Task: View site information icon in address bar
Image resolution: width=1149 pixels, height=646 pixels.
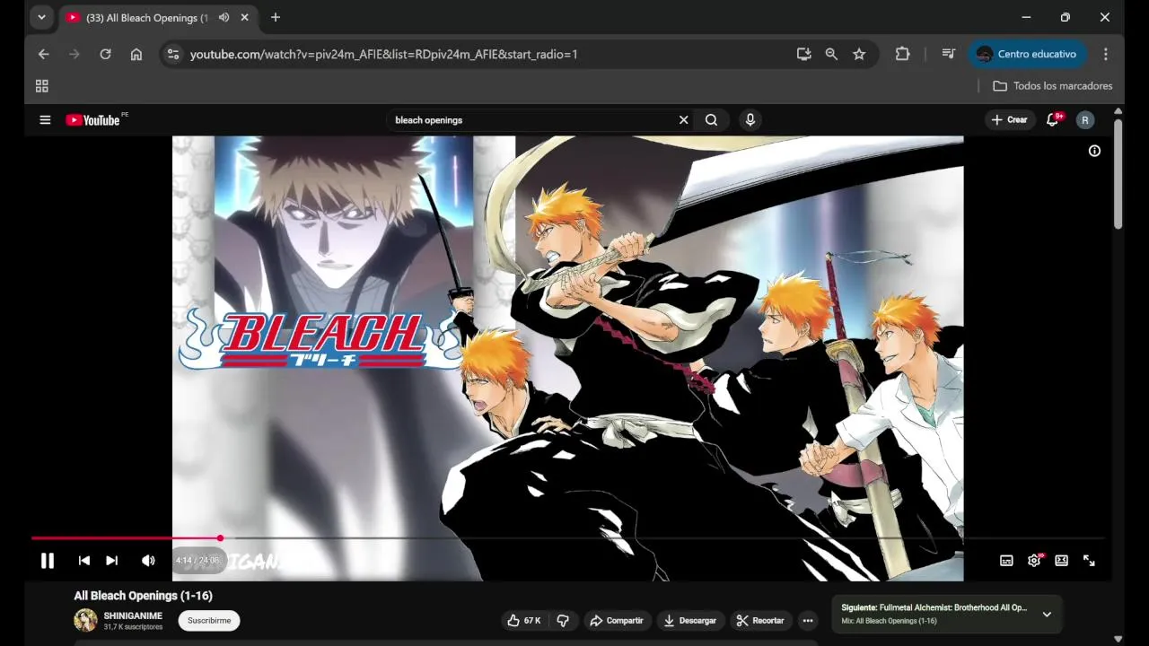Action: [173, 54]
